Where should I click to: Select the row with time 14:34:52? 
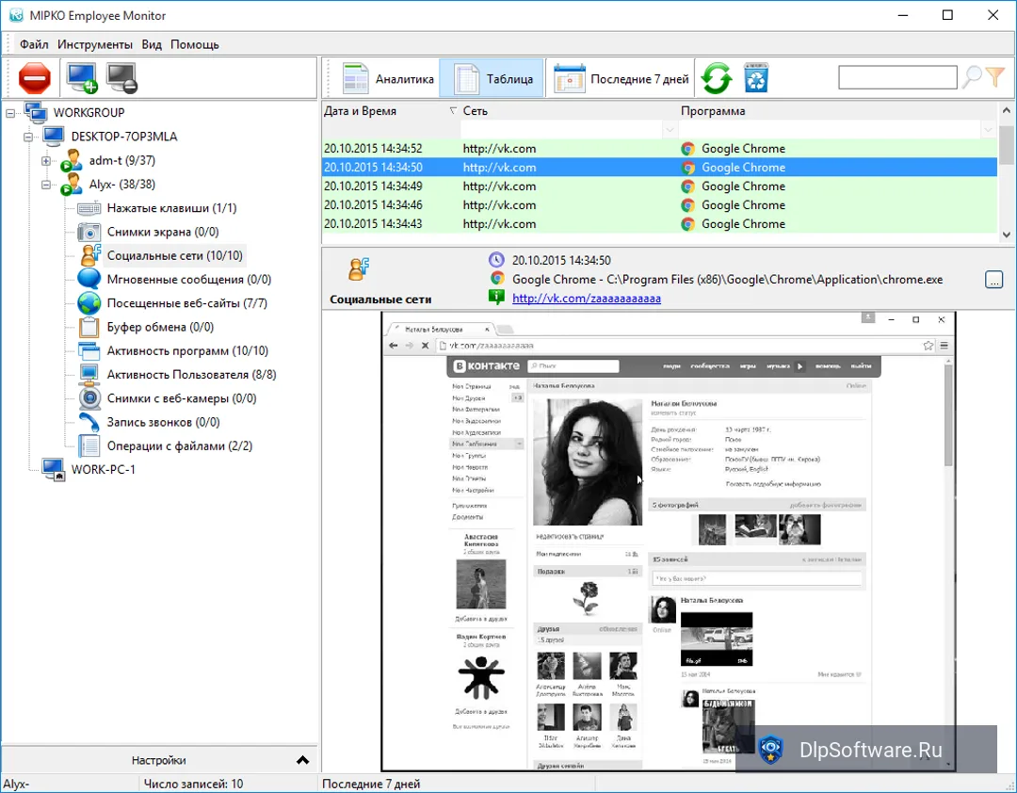659,149
